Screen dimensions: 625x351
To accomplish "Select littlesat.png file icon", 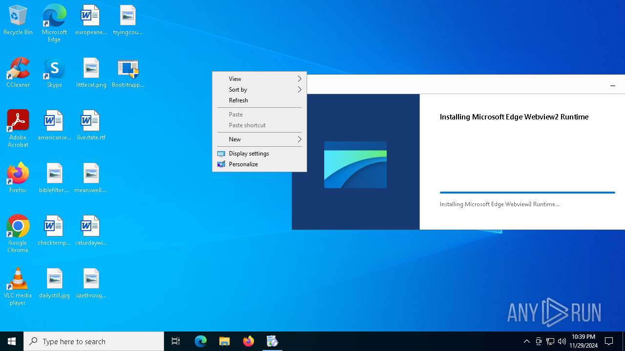I will [91, 73].
